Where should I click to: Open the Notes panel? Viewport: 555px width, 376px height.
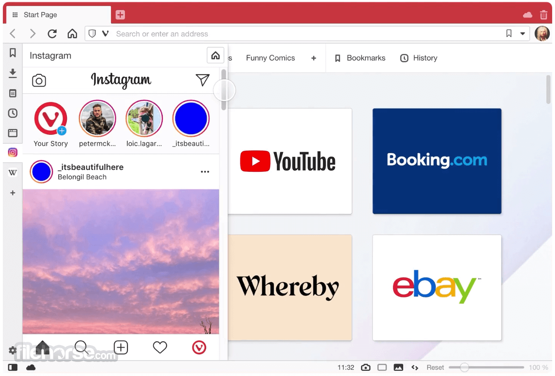click(x=13, y=93)
